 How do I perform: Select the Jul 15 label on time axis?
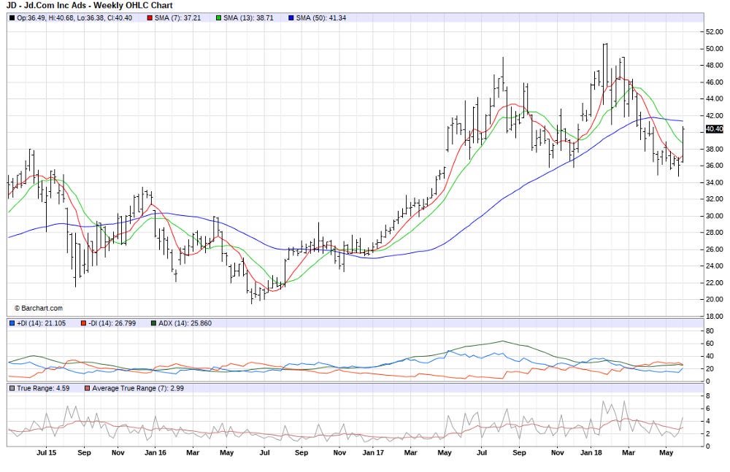click(46, 453)
